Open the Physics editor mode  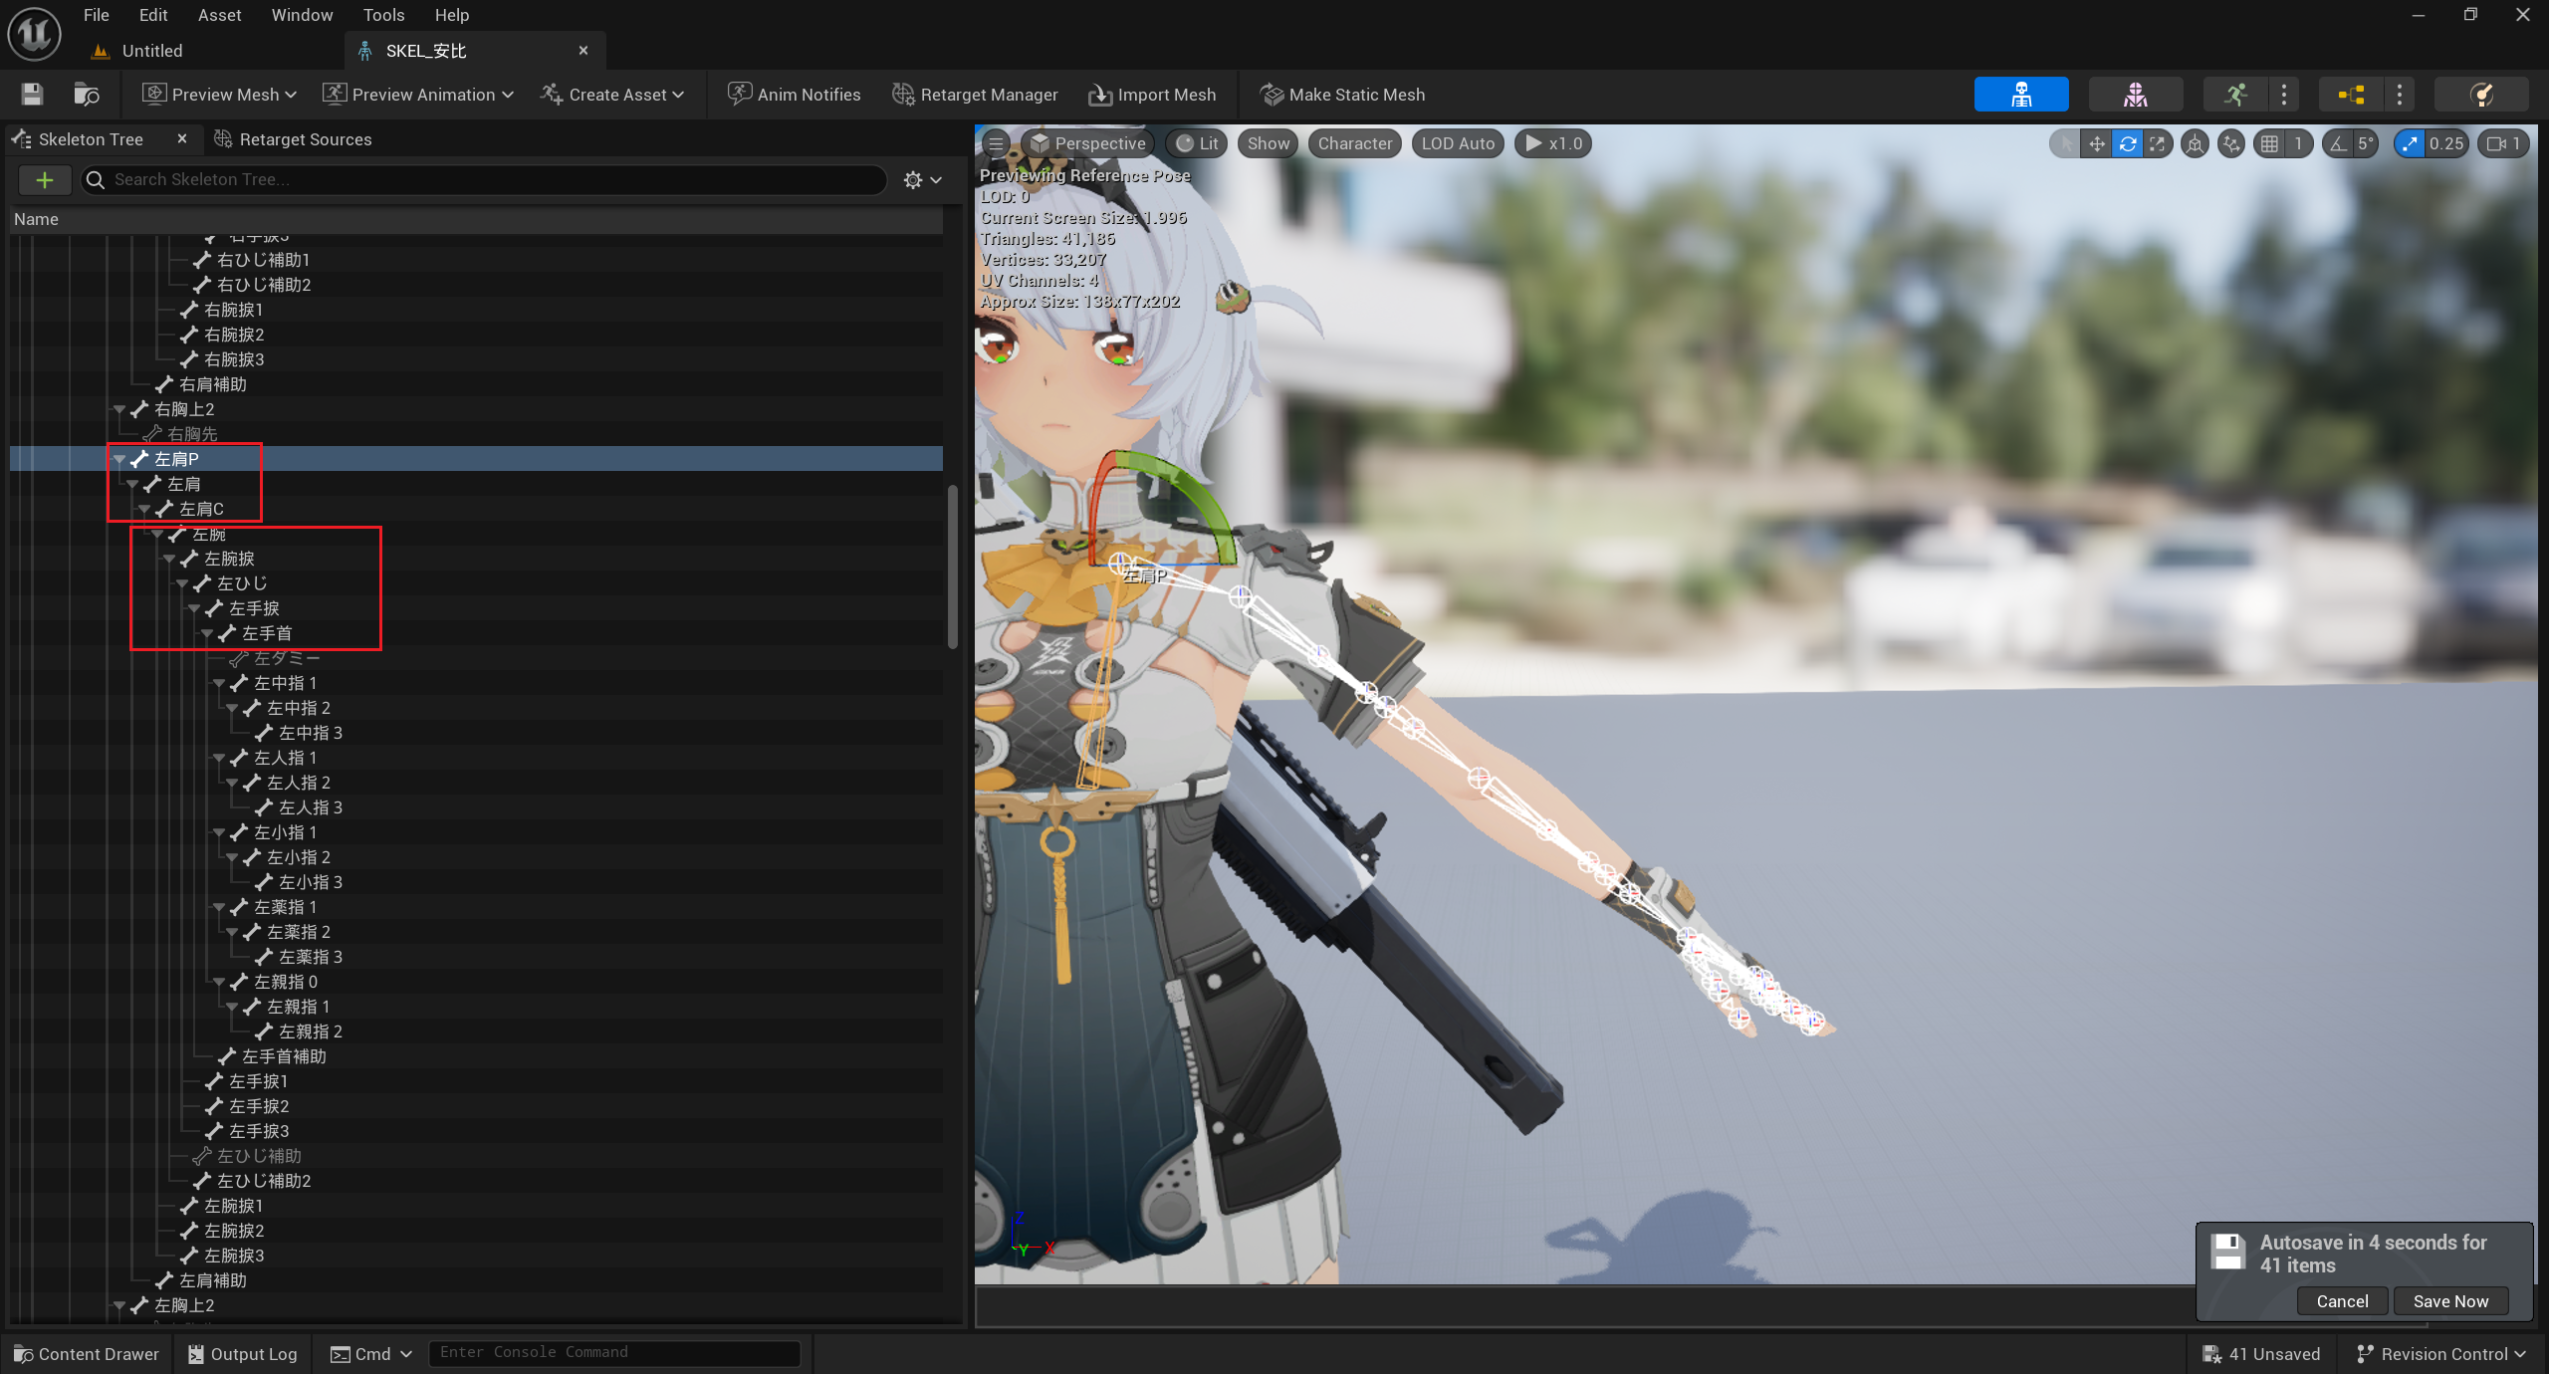2481,95
